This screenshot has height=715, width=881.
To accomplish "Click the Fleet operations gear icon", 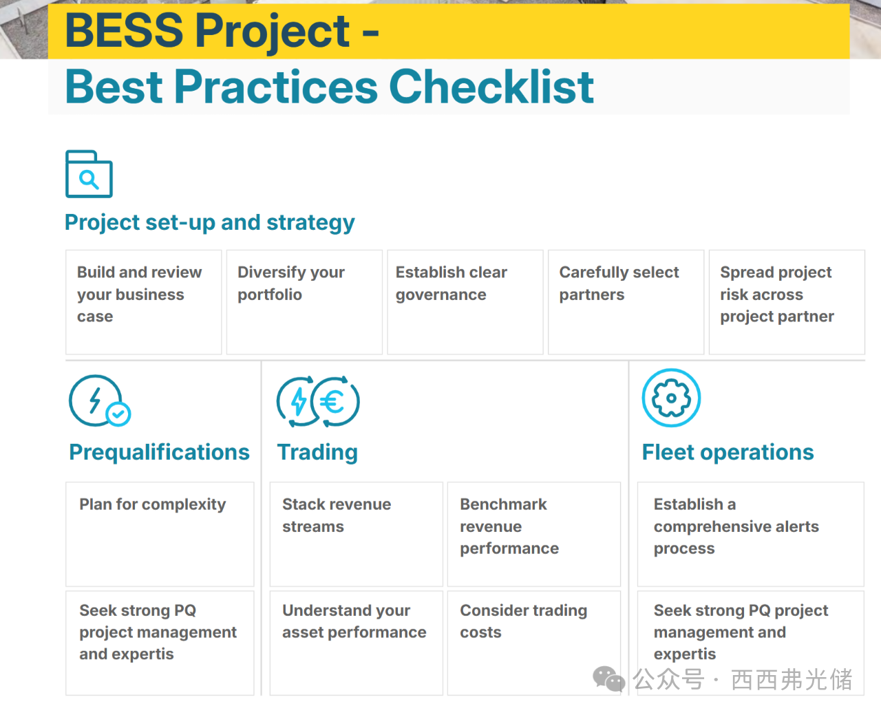I will pyautogui.click(x=671, y=398).
